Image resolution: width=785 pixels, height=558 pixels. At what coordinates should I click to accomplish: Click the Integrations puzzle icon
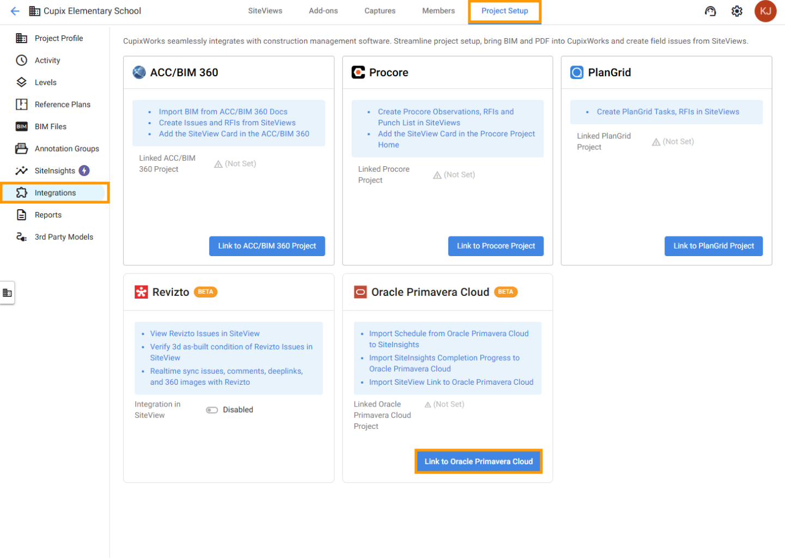(x=22, y=193)
